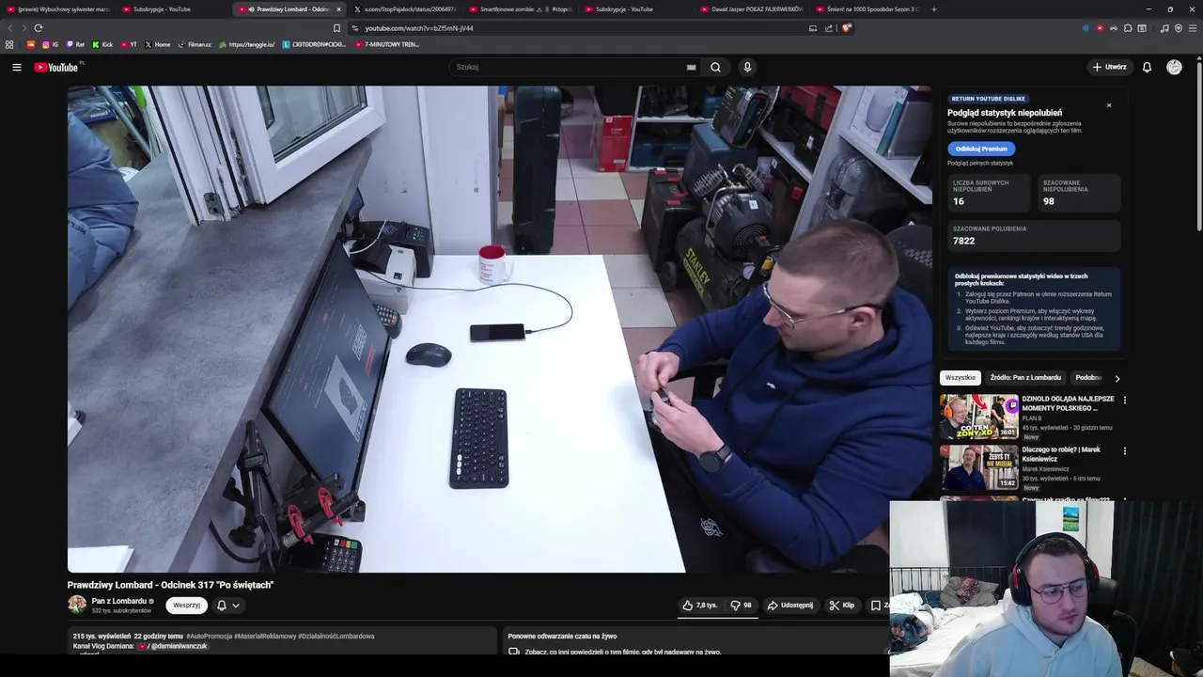
Task: Click Udostępnij share button
Action: click(x=790, y=606)
